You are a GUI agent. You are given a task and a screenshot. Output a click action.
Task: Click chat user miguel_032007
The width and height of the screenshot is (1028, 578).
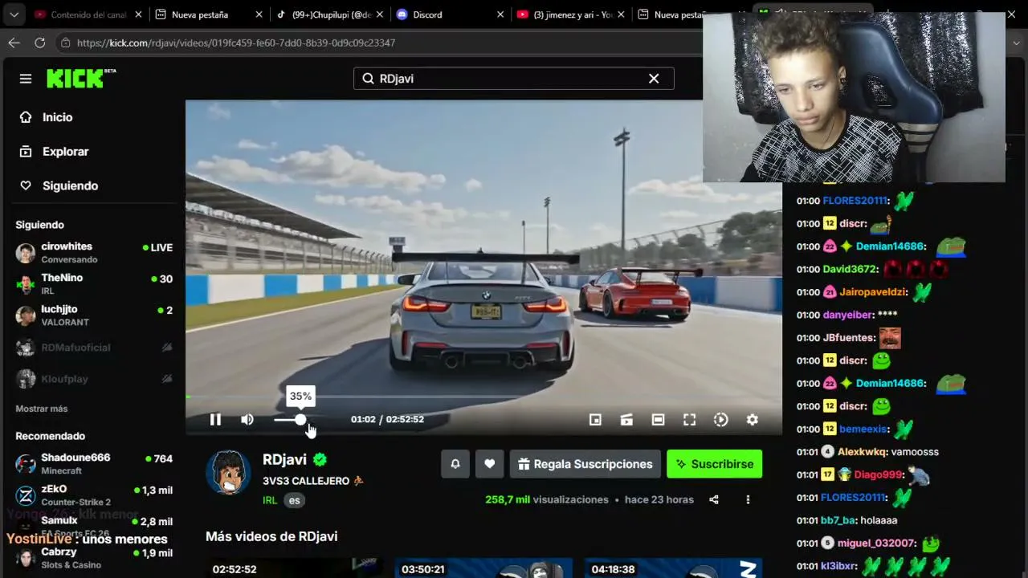click(876, 543)
